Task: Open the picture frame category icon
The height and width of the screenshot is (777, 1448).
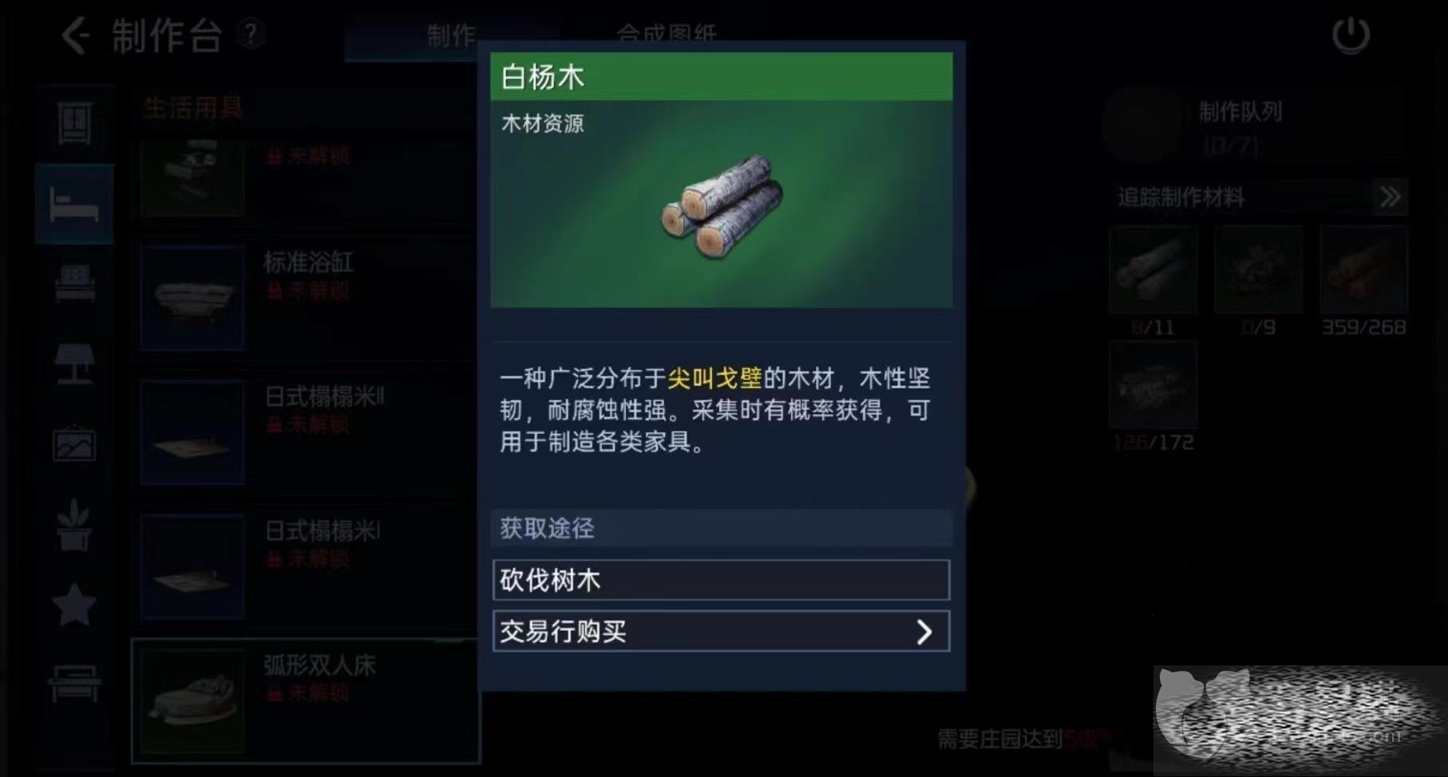Action: 74,443
